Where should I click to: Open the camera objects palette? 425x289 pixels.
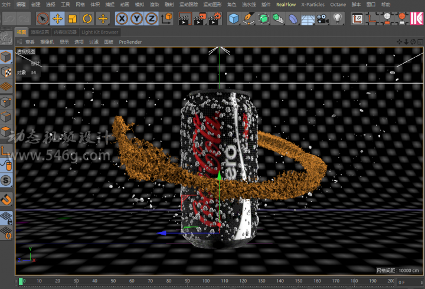pos(322,19)
